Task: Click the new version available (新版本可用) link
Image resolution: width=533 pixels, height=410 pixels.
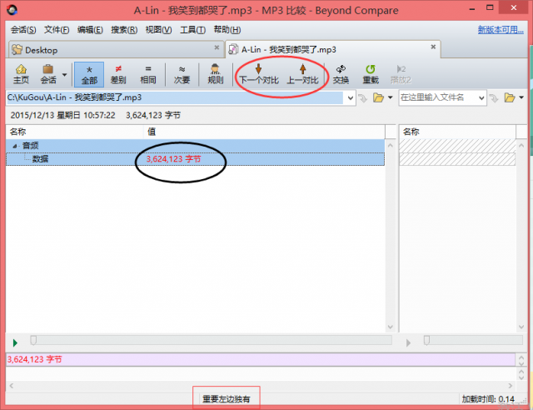Action: [x=501, y=30]
